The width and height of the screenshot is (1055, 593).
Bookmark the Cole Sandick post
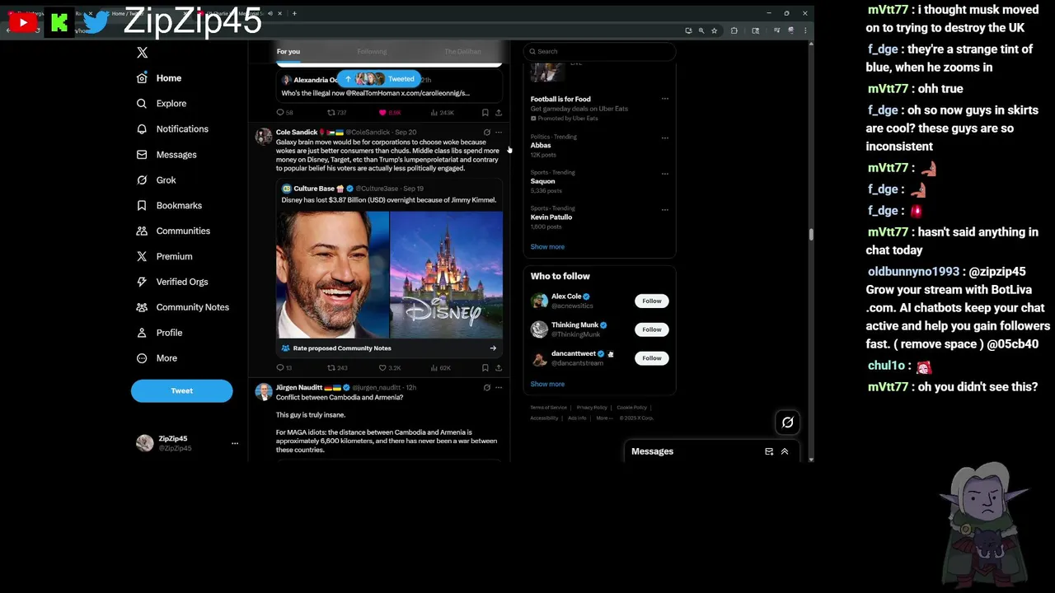485,368
